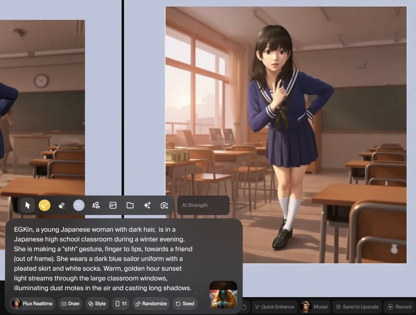Activate the highlighted image prompt tool
416x315 pixels.
pyautogui.click(x=79, y=205)
